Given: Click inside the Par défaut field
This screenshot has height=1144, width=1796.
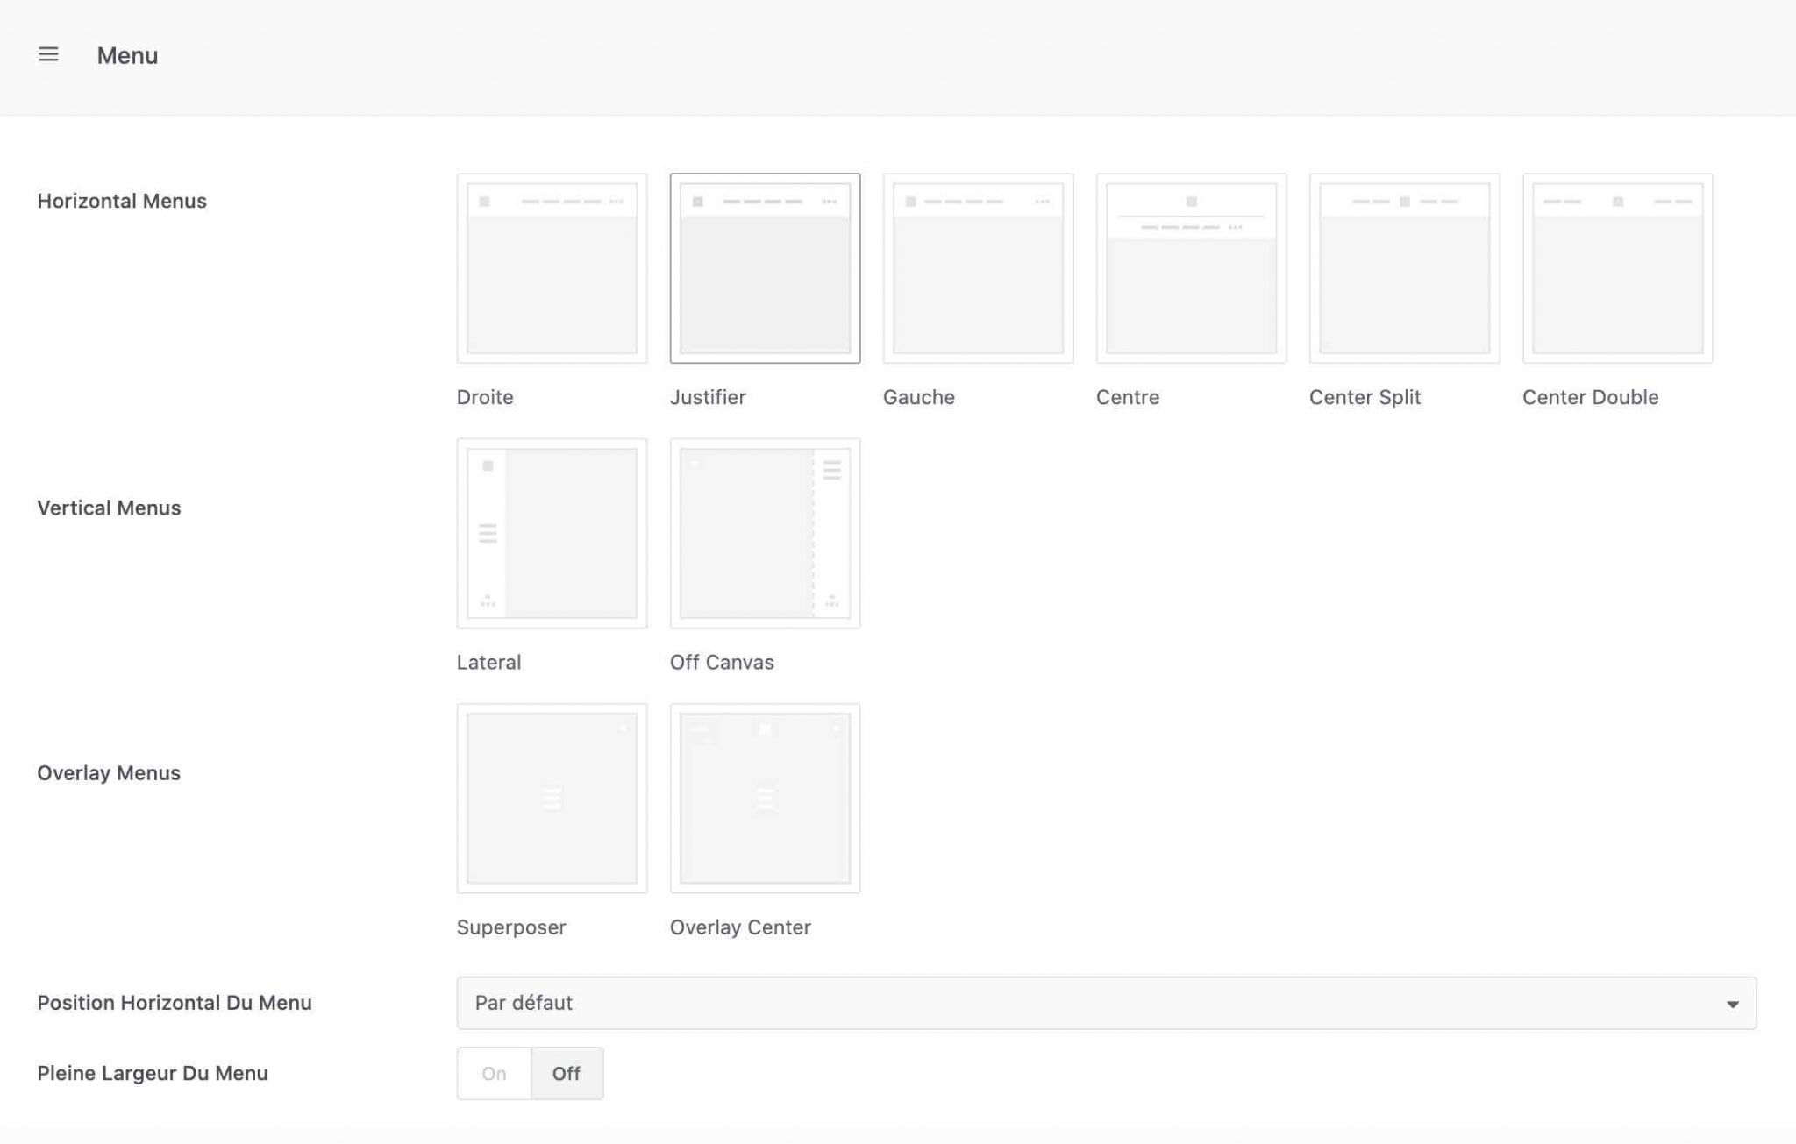Looking at the screenshot, I should (x=789, y=1003).
